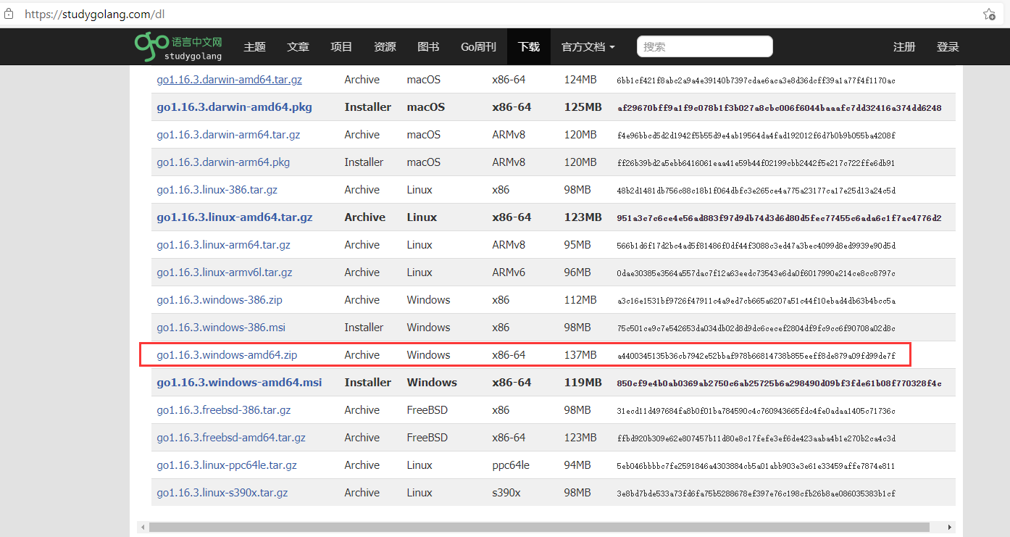Download go1.16.3.freebsd-amd64.tar.gz archive
This screenshot has width=1010, height=537.
point(231,437)
